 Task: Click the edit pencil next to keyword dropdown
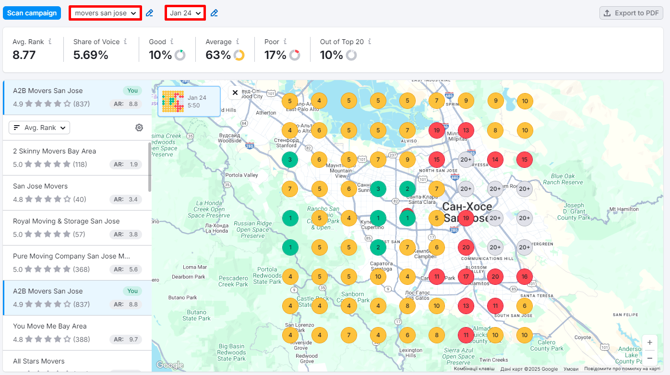149,13
